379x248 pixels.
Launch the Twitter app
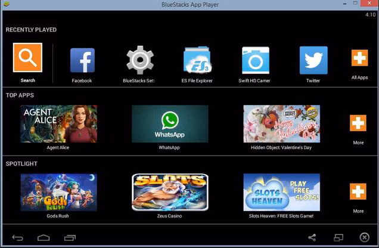pyautogui.click(x=313, y=60)
